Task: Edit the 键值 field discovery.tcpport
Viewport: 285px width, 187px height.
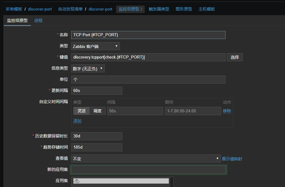Action: pyautogui.click(x=148, y=57)
